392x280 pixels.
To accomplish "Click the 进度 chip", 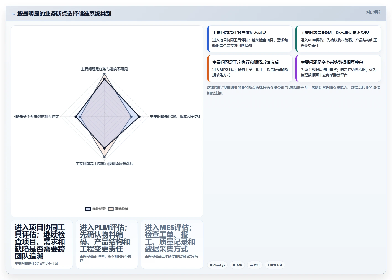I will point(255,265).
